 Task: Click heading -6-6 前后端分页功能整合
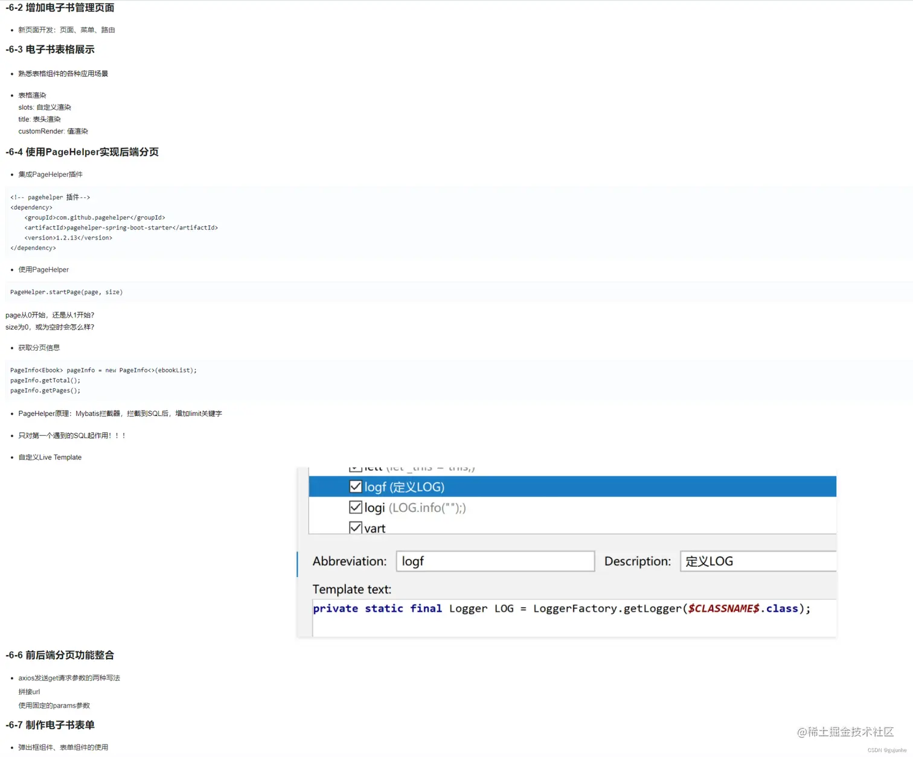point(60,655)
